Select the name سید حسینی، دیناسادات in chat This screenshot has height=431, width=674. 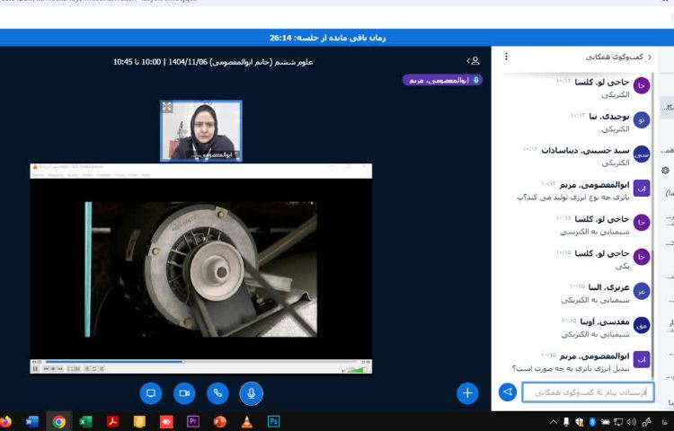click(585, 150)
